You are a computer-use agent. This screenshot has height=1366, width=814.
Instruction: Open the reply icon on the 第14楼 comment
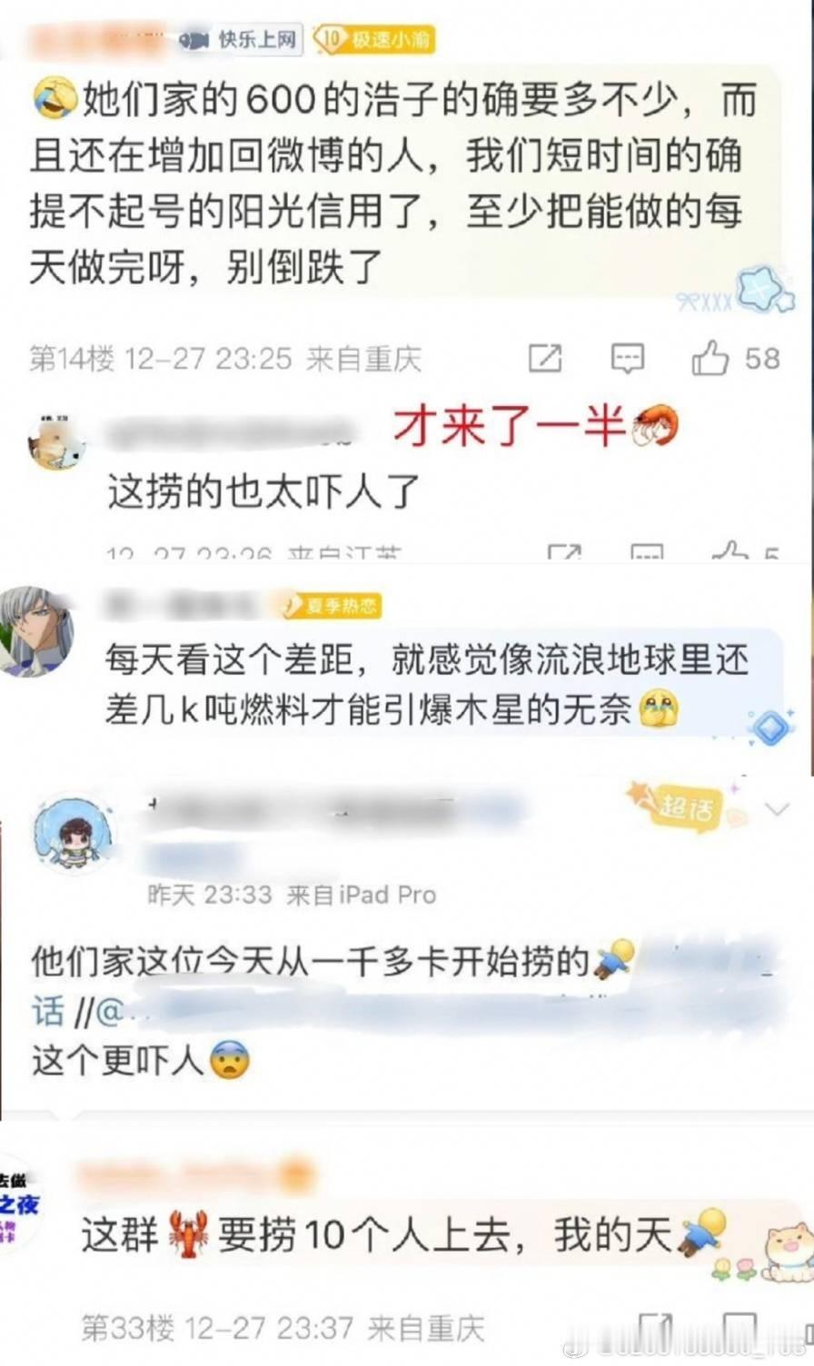627,359
